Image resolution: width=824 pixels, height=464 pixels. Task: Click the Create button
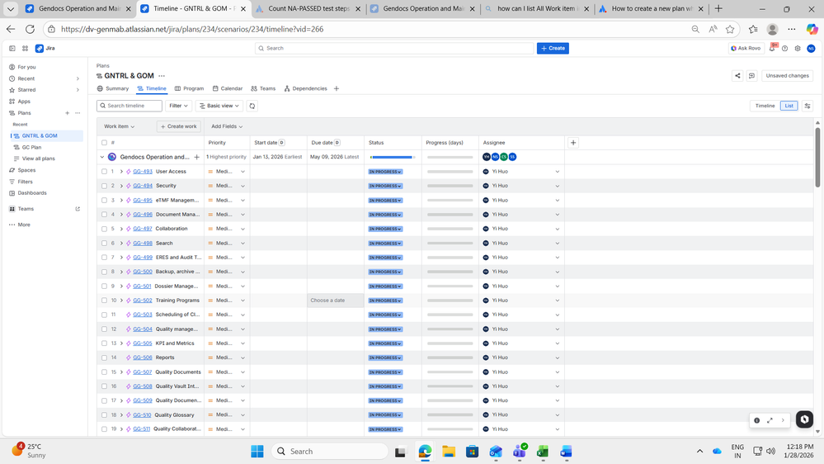[x=553, y=49]
